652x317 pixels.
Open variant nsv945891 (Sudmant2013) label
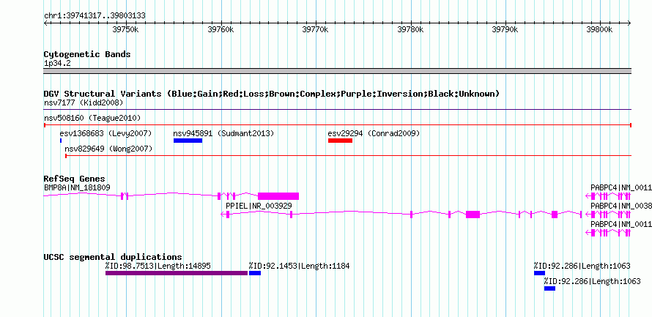pos(223,133)
